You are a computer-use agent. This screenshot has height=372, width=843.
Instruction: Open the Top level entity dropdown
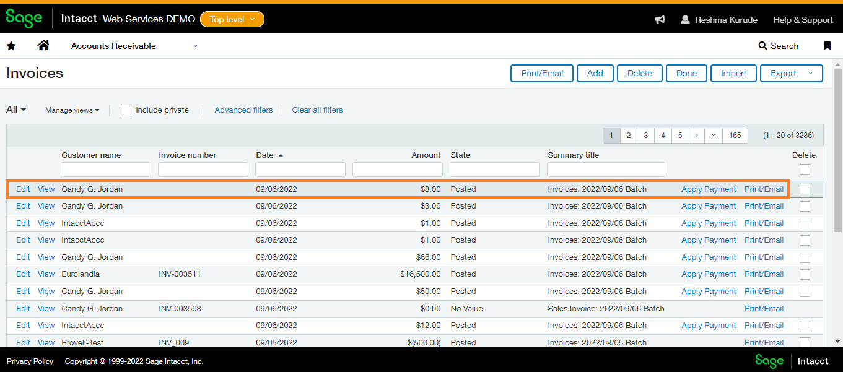pyautogui.click(x=232, y=19)
